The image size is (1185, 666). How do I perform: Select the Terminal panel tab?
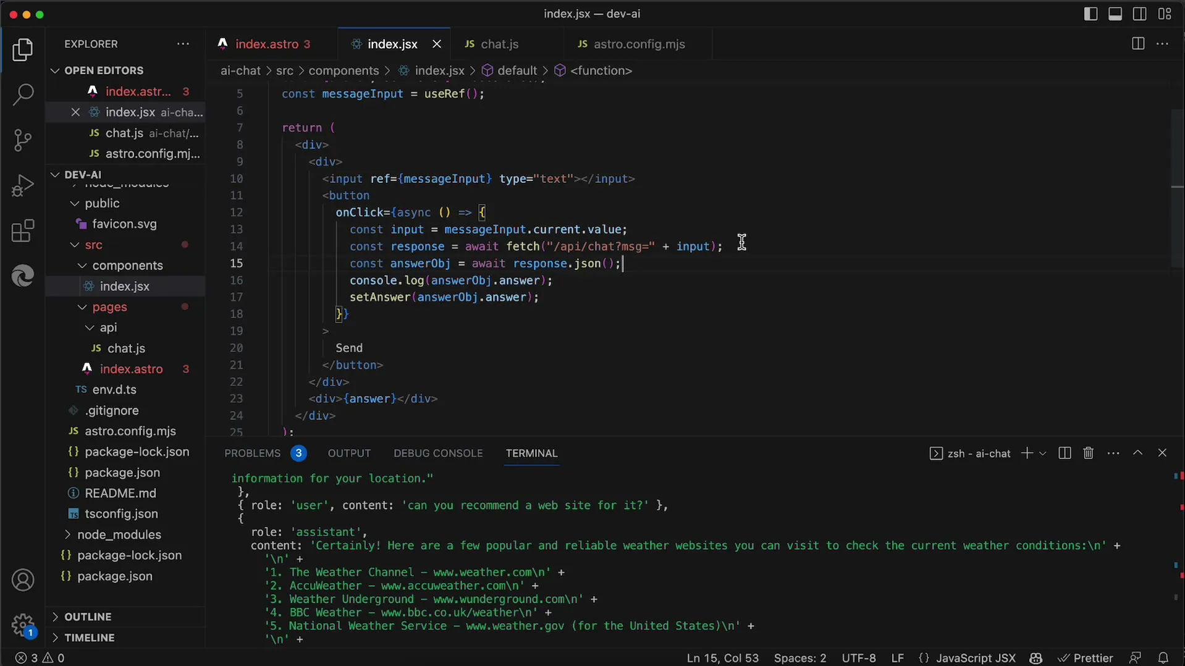click(x=531, y=453)
